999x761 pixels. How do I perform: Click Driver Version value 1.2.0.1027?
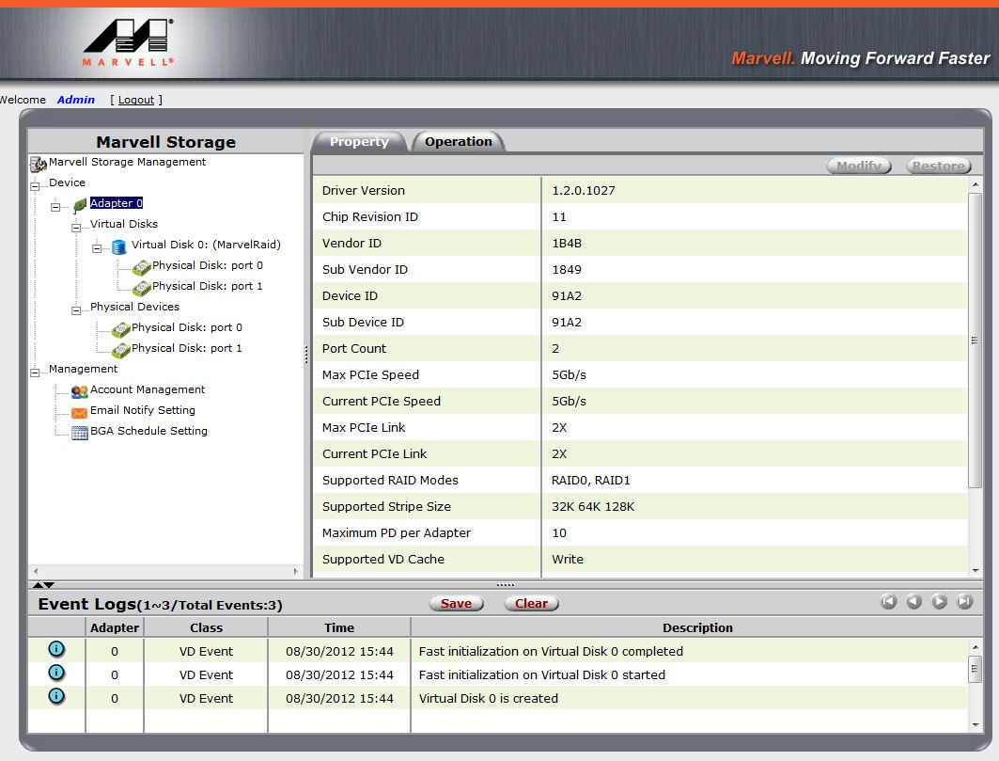(583, 190)
